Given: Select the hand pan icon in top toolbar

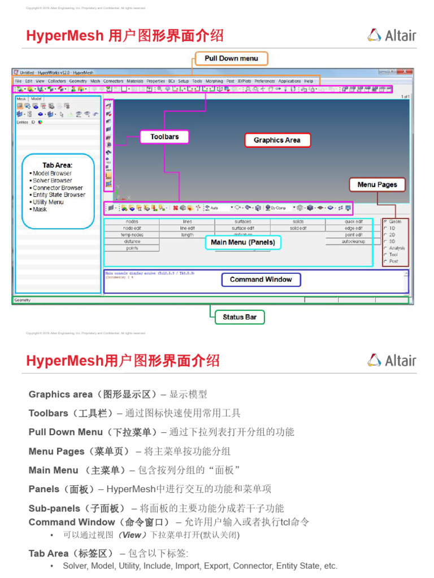Looking at the screenshot, I should click(271, 89).
